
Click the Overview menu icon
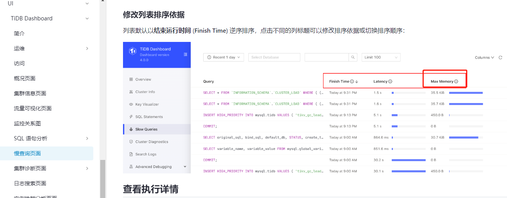click(131, 80)
